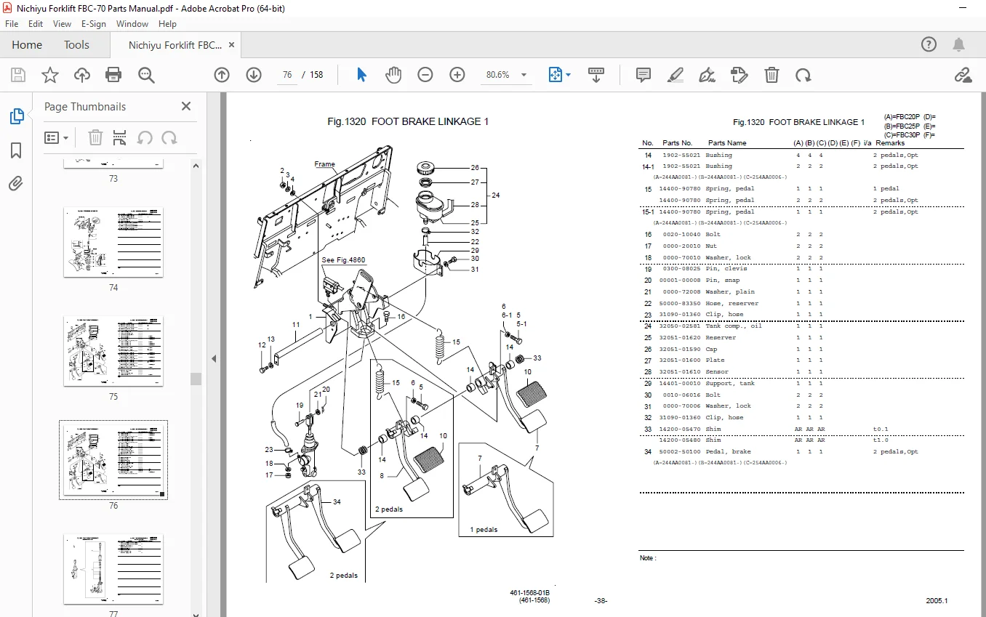Go to the previous page with the up arrow

pos(222,75)
